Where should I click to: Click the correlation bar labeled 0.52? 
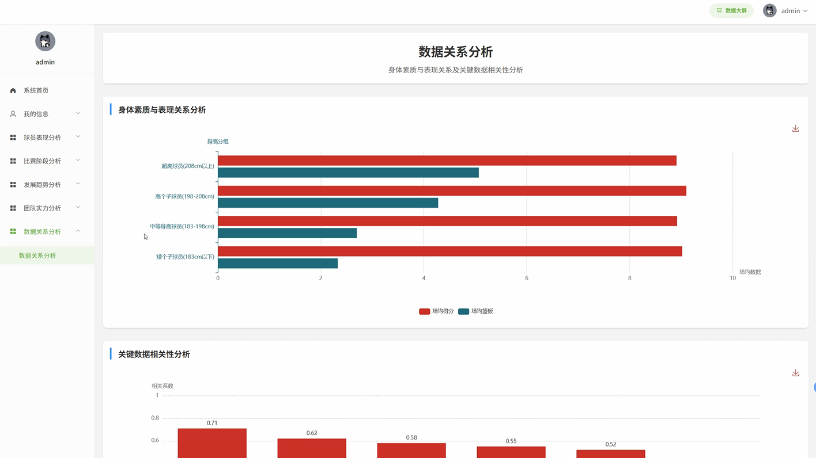611,454
